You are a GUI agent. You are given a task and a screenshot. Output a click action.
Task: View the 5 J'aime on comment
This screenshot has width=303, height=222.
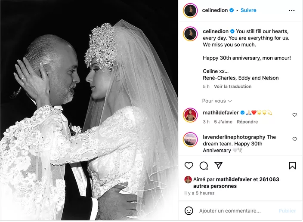[x=223, y=122]
